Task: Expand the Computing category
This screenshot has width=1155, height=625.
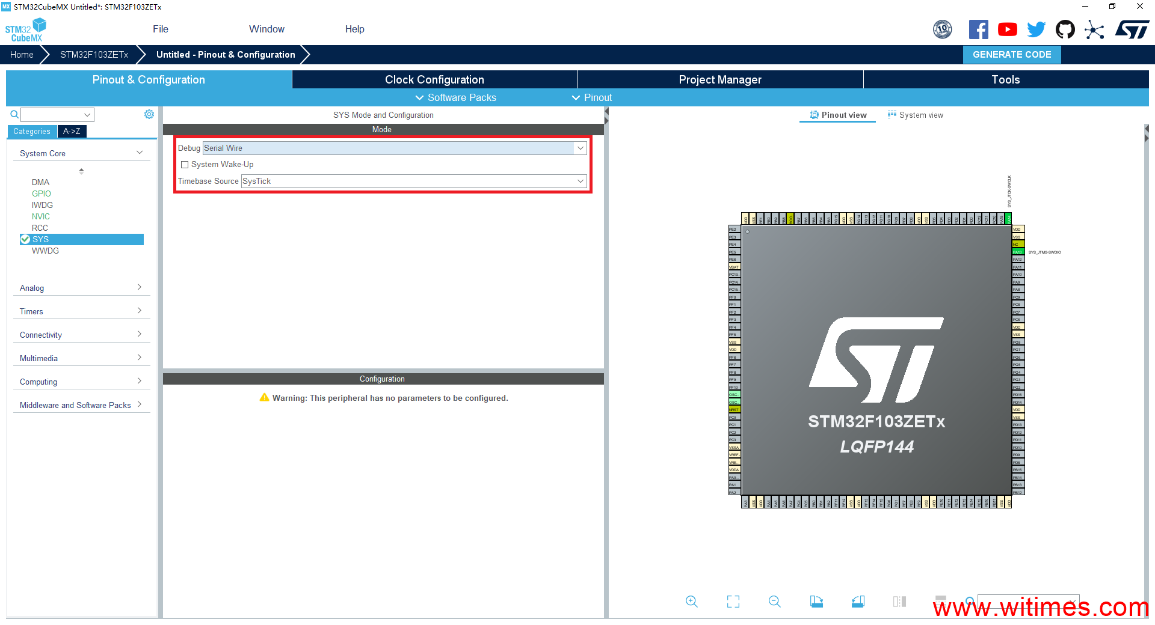Action: 81,382
